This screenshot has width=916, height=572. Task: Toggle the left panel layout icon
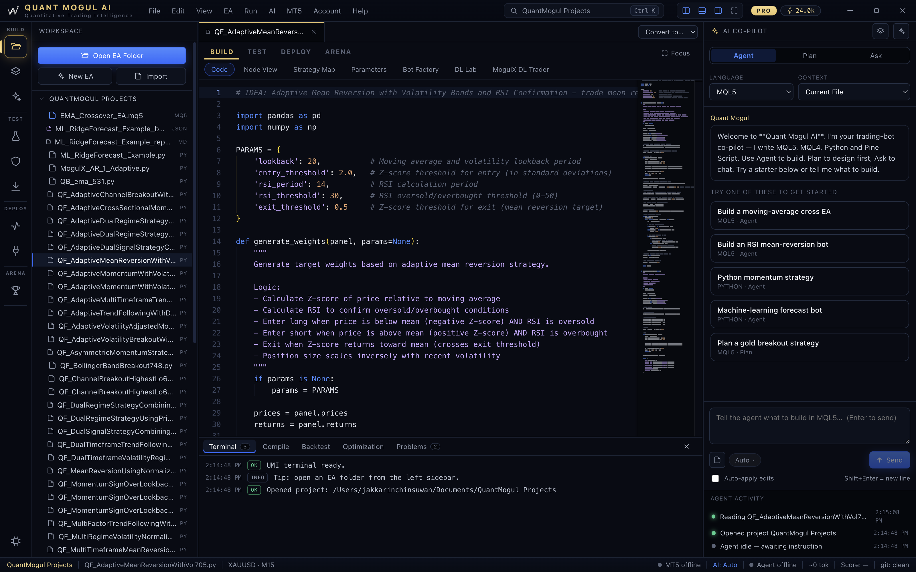(x=686, y=11)
